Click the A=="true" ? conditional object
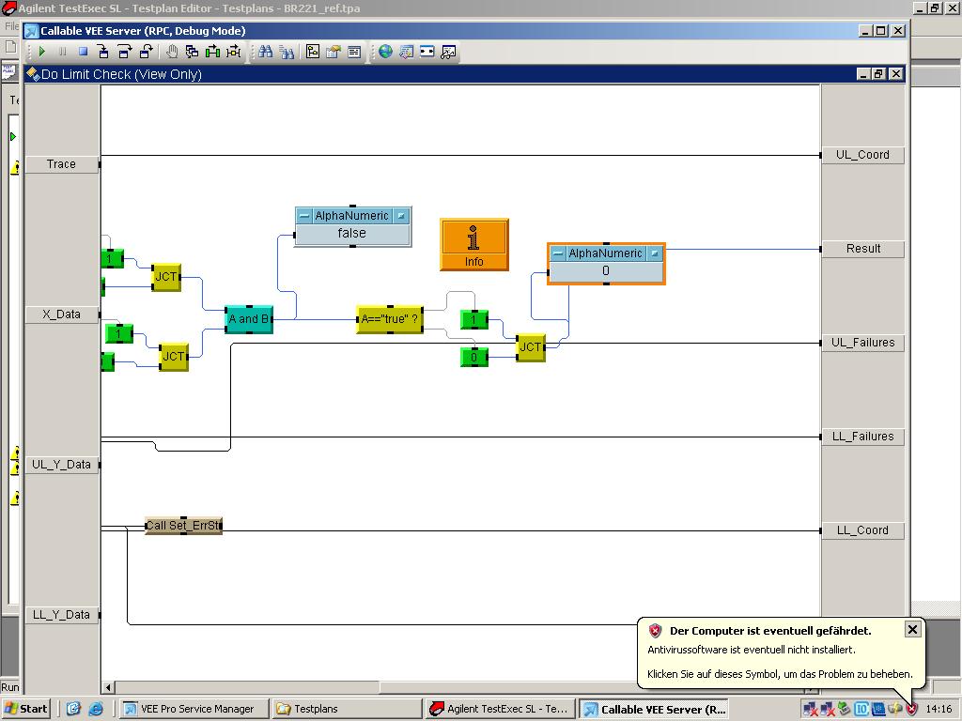Screen dimensions: 962x721 point(390,319)
